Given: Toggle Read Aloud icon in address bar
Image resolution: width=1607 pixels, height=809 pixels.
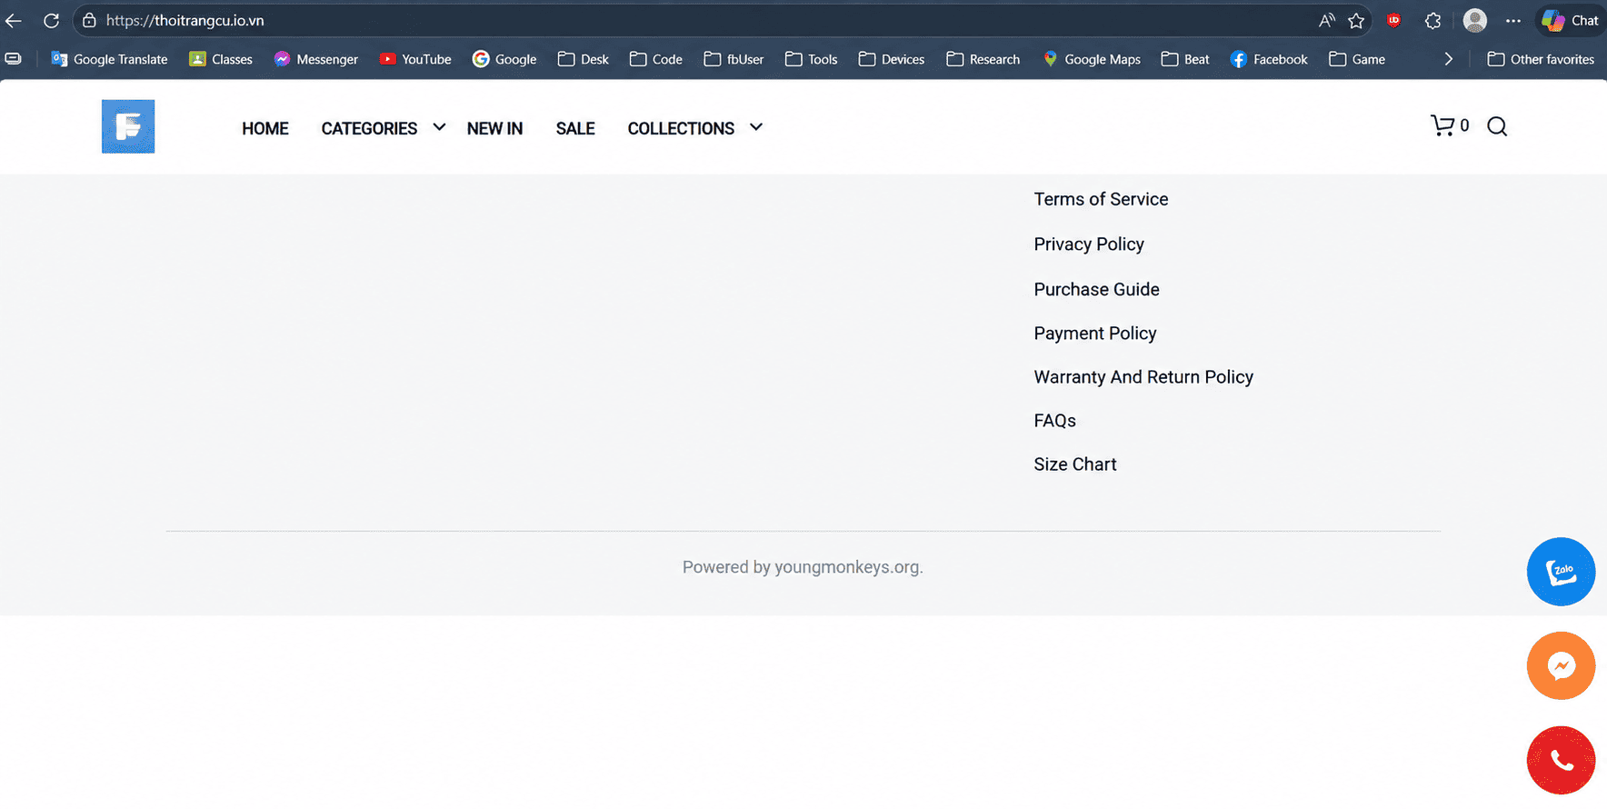Looking at the screenshot, I should click(1326, 20).
